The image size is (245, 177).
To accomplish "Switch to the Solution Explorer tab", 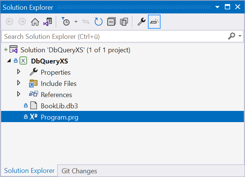I will click(29, 171).
